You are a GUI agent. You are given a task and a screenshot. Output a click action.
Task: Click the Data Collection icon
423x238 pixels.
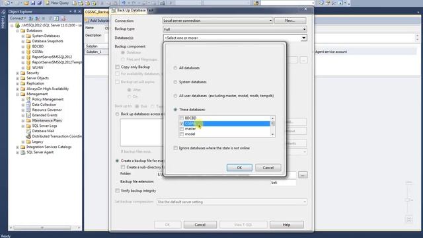click(x=28, y=104)
